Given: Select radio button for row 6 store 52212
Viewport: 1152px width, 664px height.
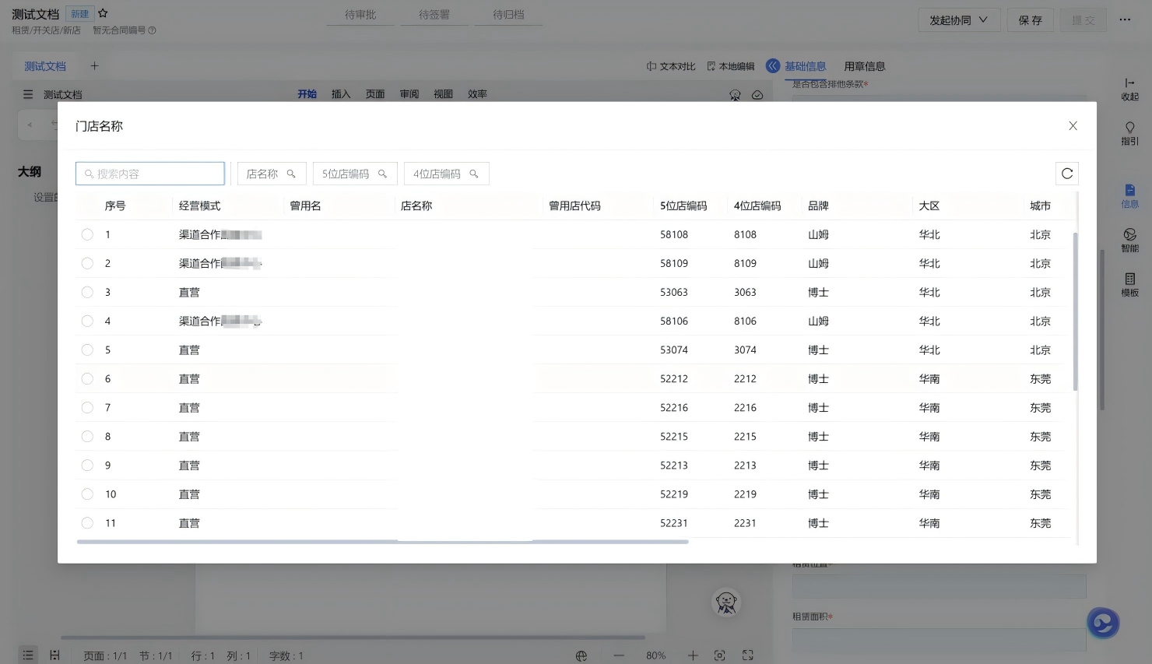Looking at the screenshot, I should click(87, 379).
